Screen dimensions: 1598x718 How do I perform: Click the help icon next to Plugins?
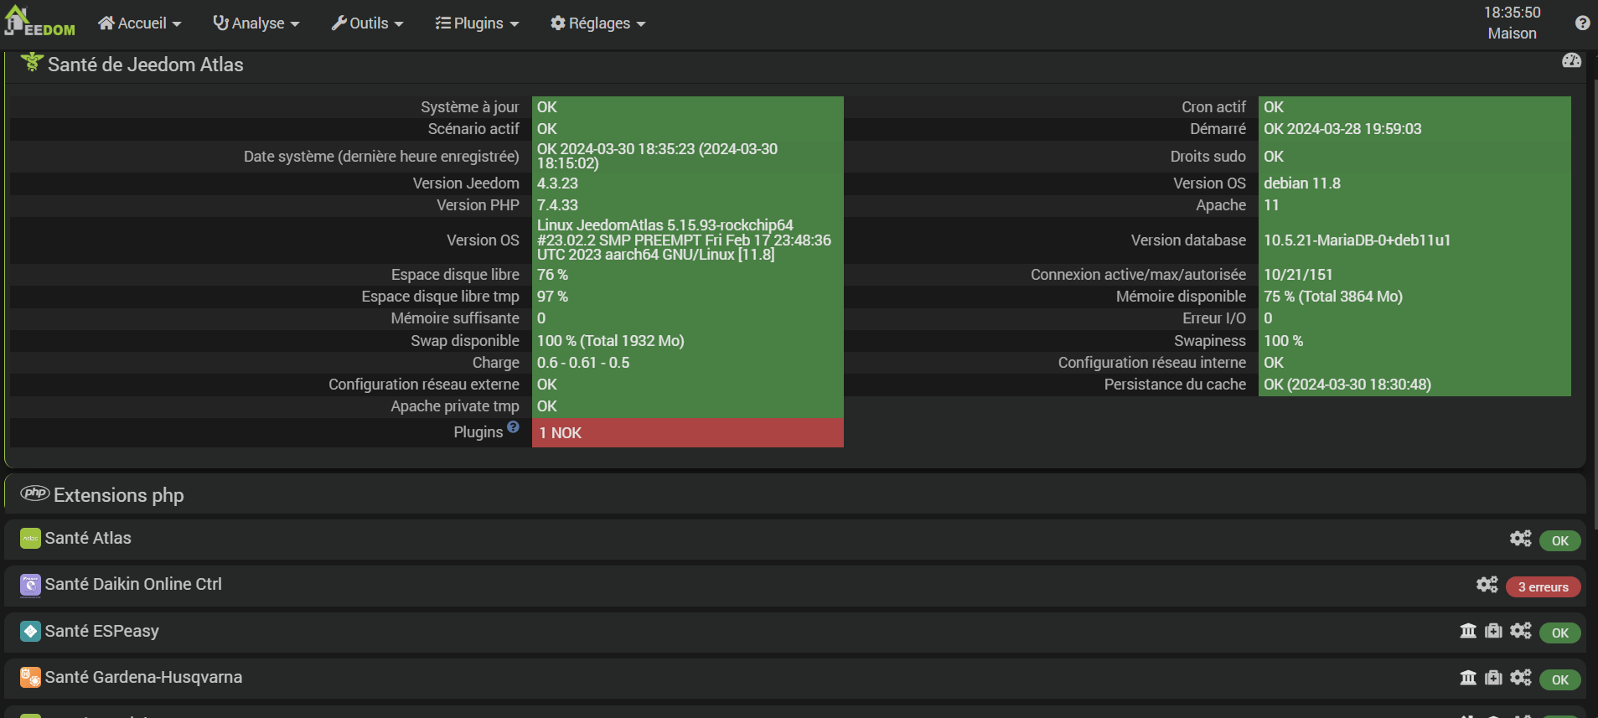tap(513, 427)
